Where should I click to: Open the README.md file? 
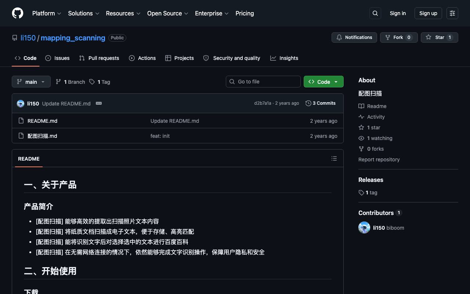(42, 121)
